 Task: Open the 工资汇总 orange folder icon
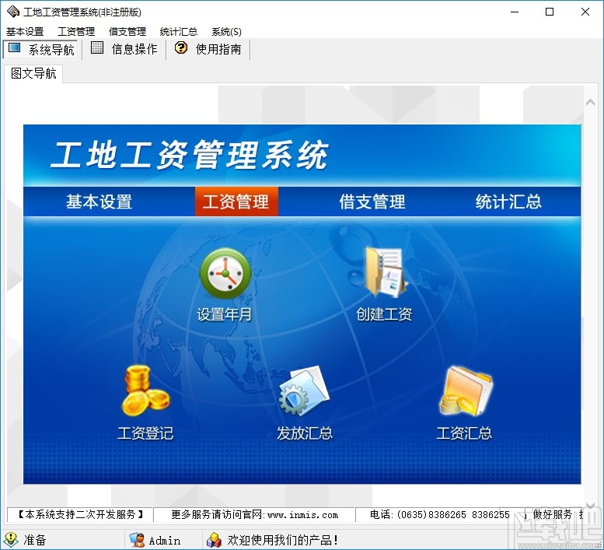tap(466, 391)
